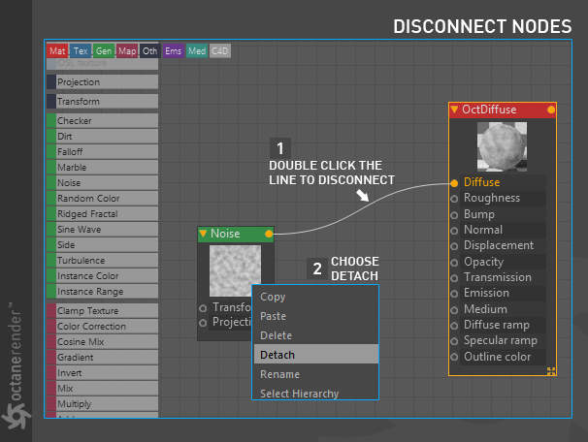Select Color Correction in the node list
The width and height of the screenshot is (588, 442).
[x=103, y=327]
